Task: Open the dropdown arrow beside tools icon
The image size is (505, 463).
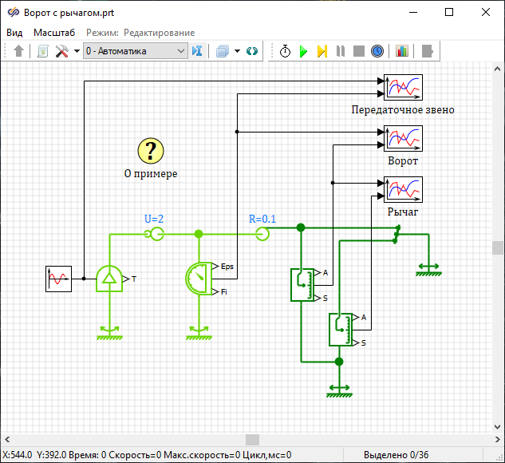Action: tap(77, 51)
